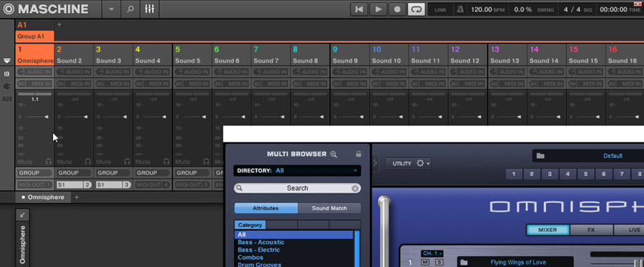This screenshot has width=644, height=267.
Task: Show the AUX section of the mixer
Action: (x=7, y=99)
